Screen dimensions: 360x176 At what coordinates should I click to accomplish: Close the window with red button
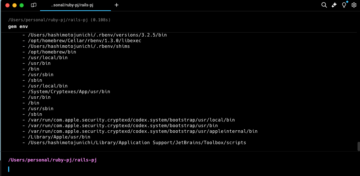[7, 5]
